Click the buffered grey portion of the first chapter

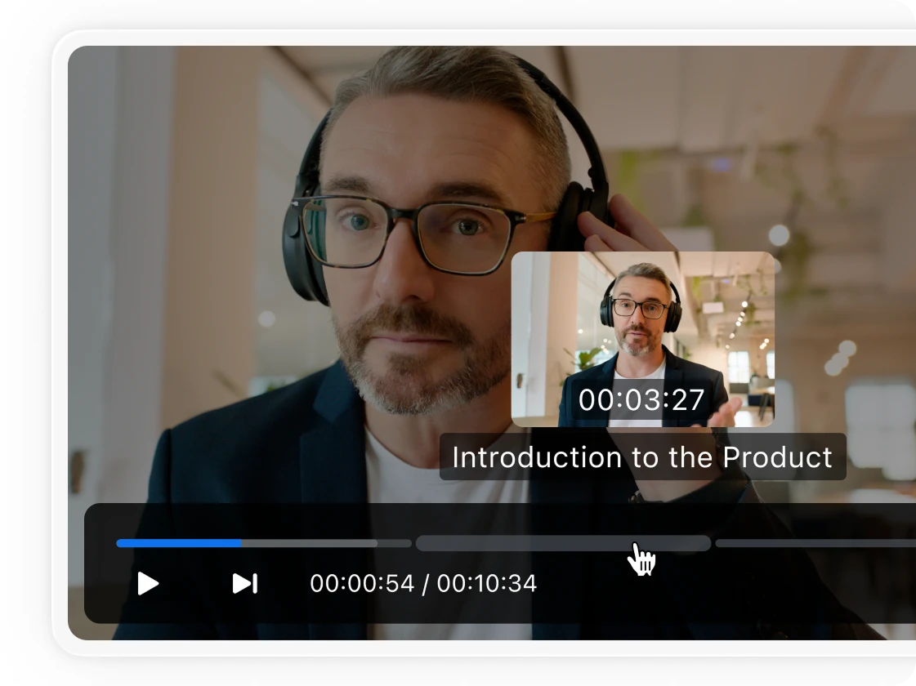coord(309,544)
